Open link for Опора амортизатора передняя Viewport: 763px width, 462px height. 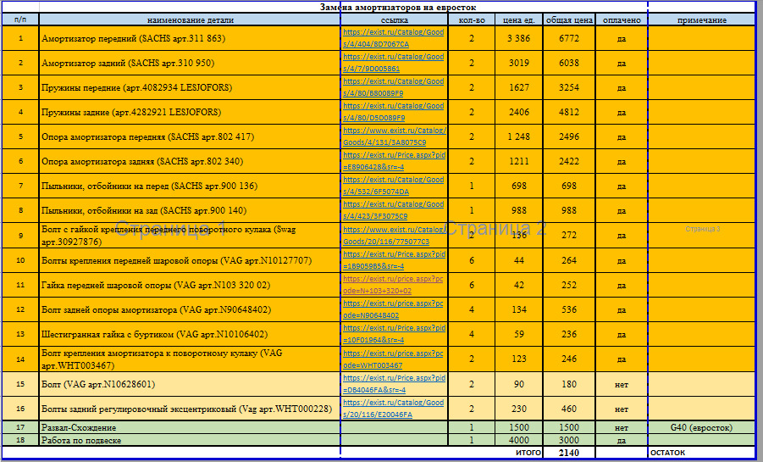(x=394, y=136)
